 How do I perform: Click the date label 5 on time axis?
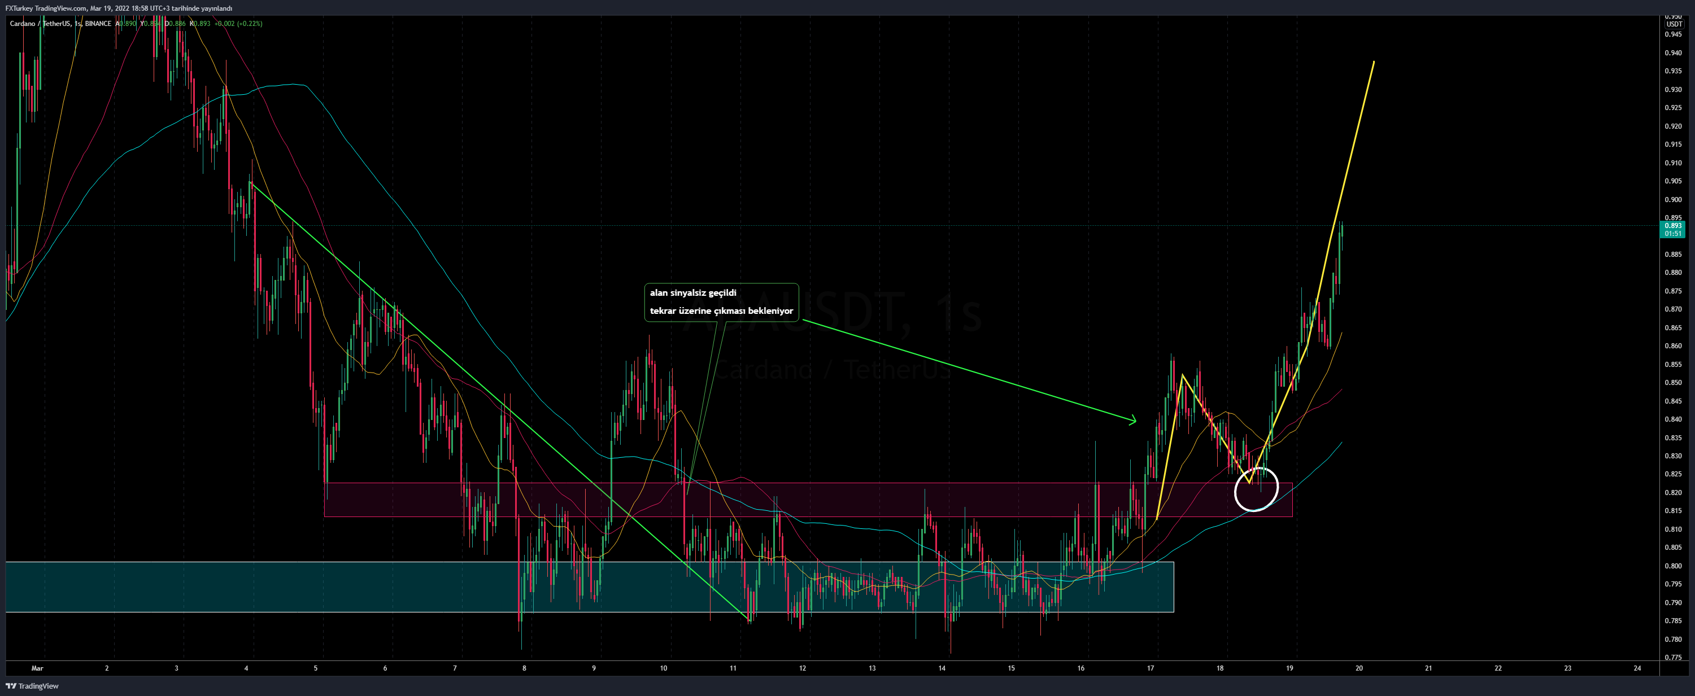click(x=315, y=668)
